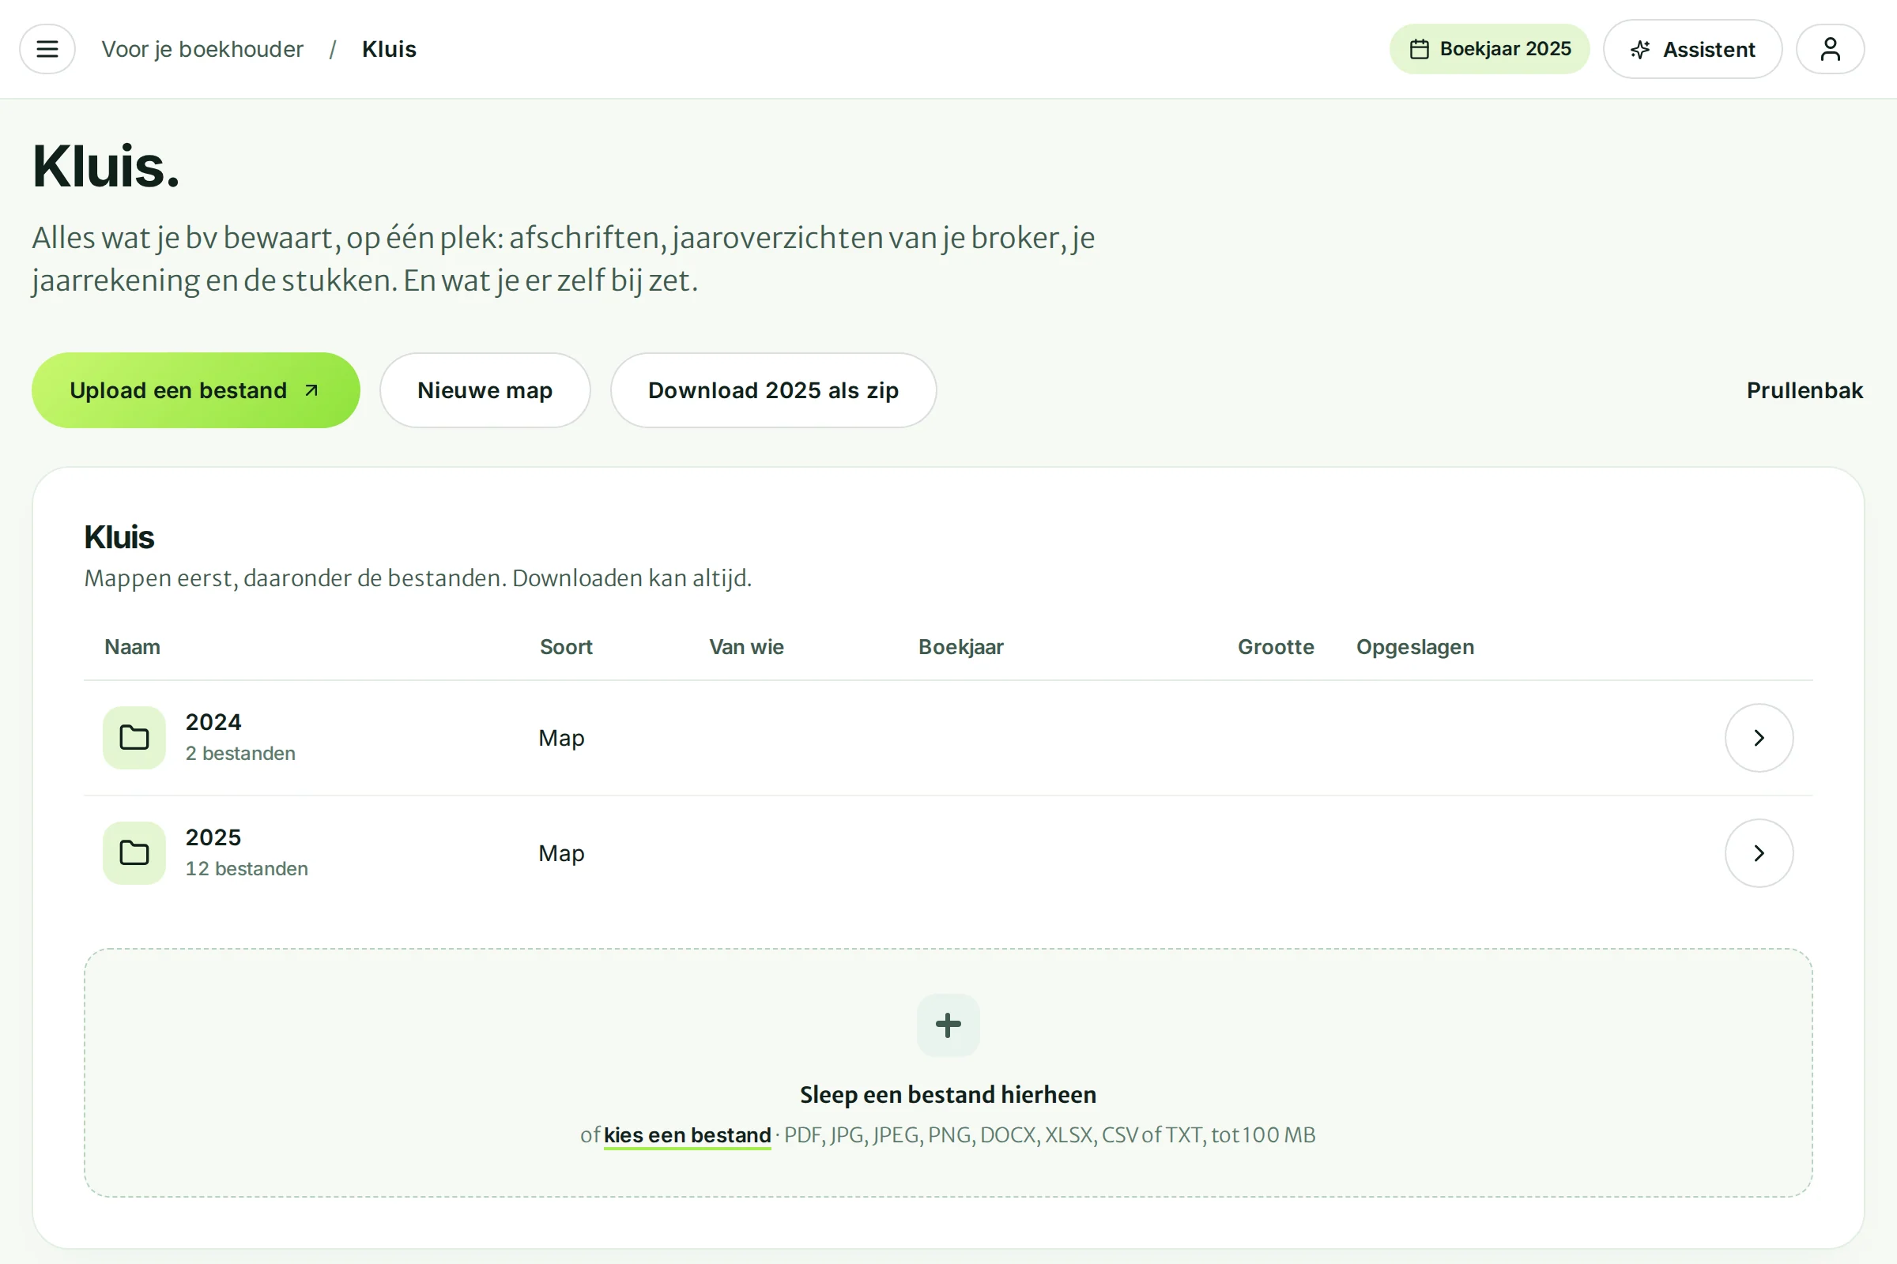Select the 2025 folder name
This screenshot has height=1264, width=1897.
pos(213,837)
